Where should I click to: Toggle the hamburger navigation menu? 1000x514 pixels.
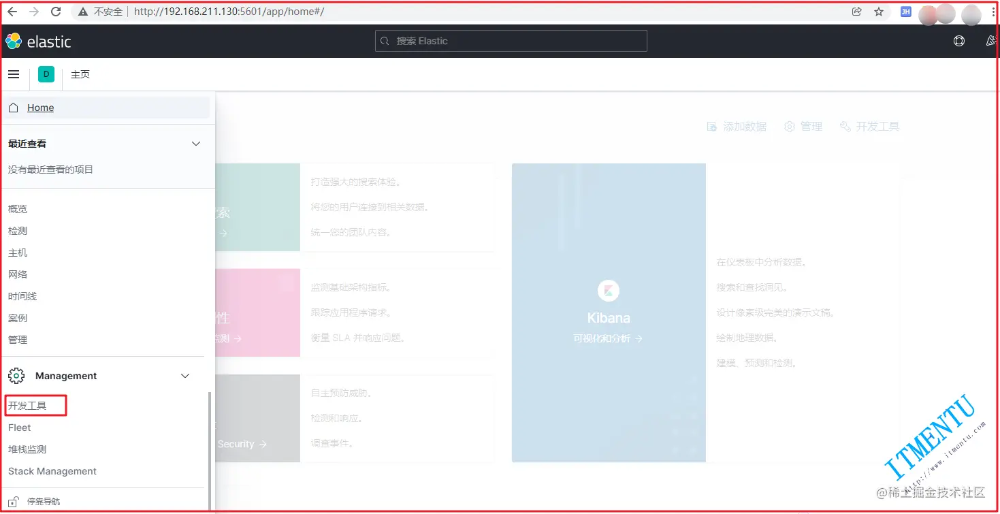point(14,74)
